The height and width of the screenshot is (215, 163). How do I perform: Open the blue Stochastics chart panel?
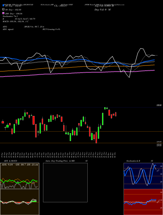click(143, 176)
